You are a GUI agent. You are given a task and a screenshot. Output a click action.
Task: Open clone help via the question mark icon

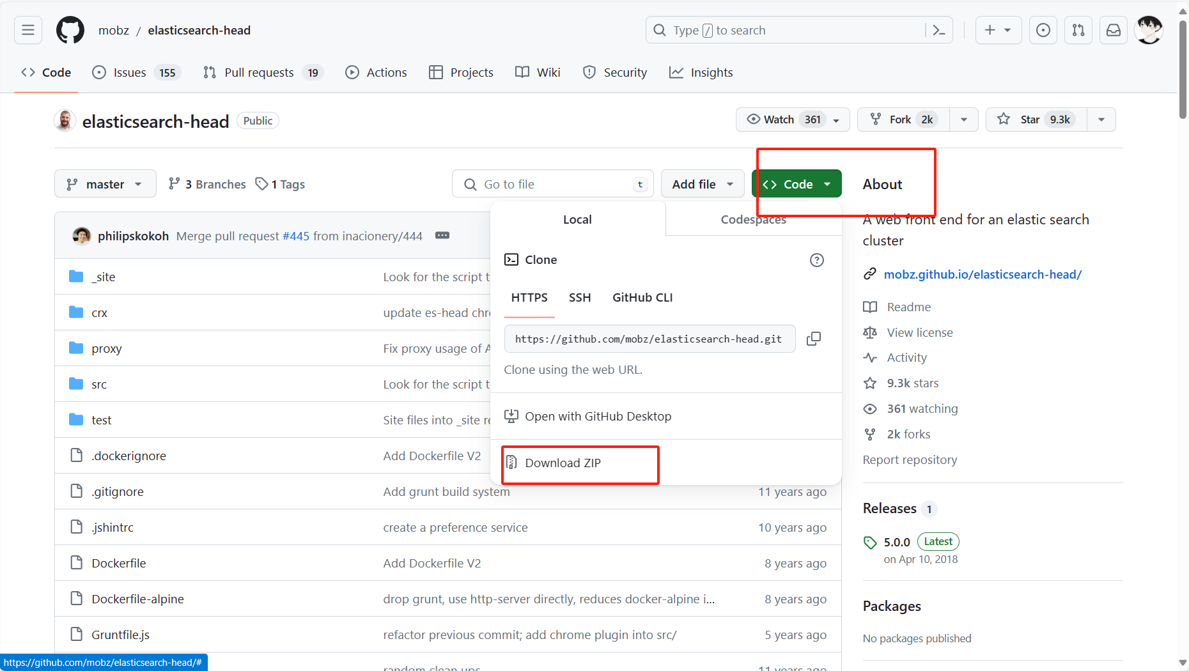(x=816, y=259)
